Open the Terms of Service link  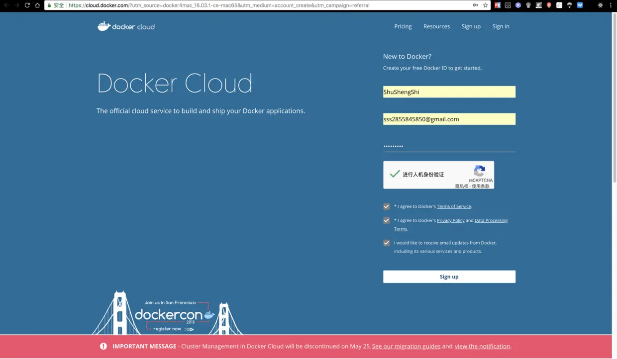pos(453,206)
